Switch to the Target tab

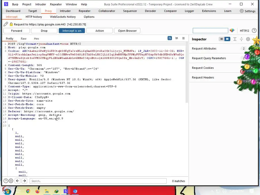32,11
